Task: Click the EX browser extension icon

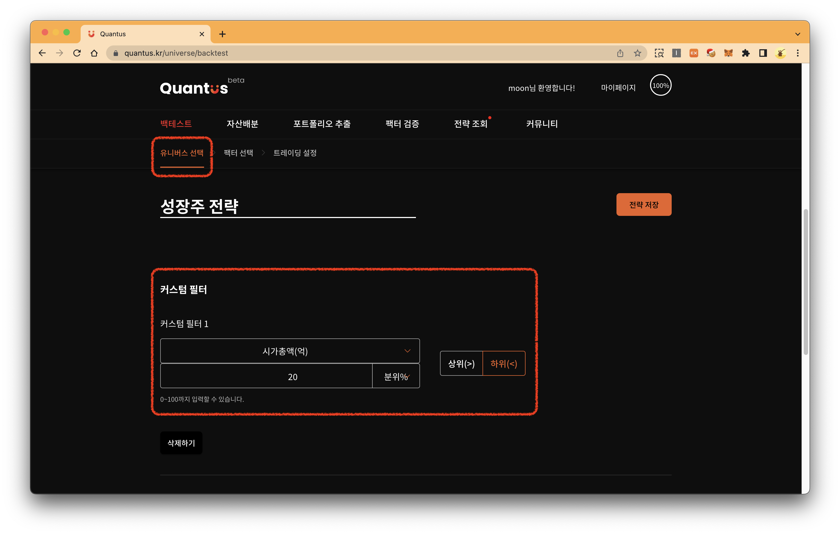Action: coord(694,53)
